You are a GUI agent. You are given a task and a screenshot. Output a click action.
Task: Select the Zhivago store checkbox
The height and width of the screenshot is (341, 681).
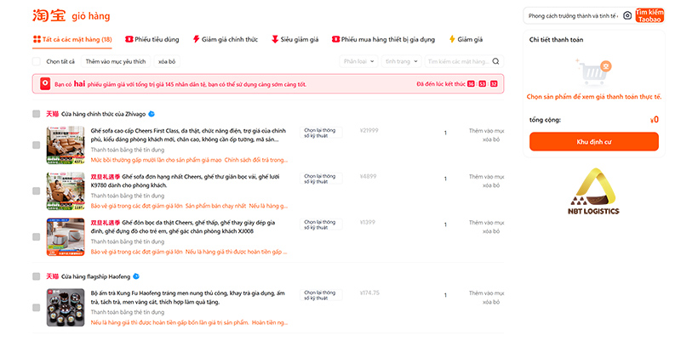click(x=36, y=114)
